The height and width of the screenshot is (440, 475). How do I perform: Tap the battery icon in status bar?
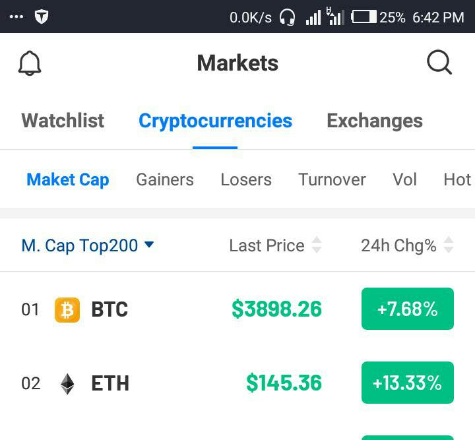click(x=364, y=17)
